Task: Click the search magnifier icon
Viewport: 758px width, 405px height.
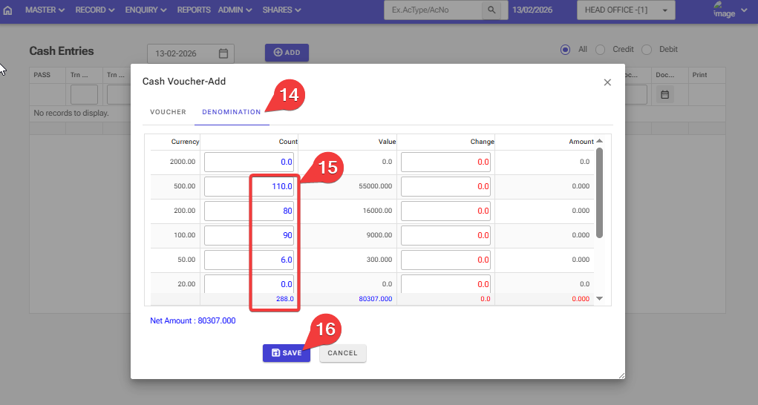Action: click(x=491, y=10)
